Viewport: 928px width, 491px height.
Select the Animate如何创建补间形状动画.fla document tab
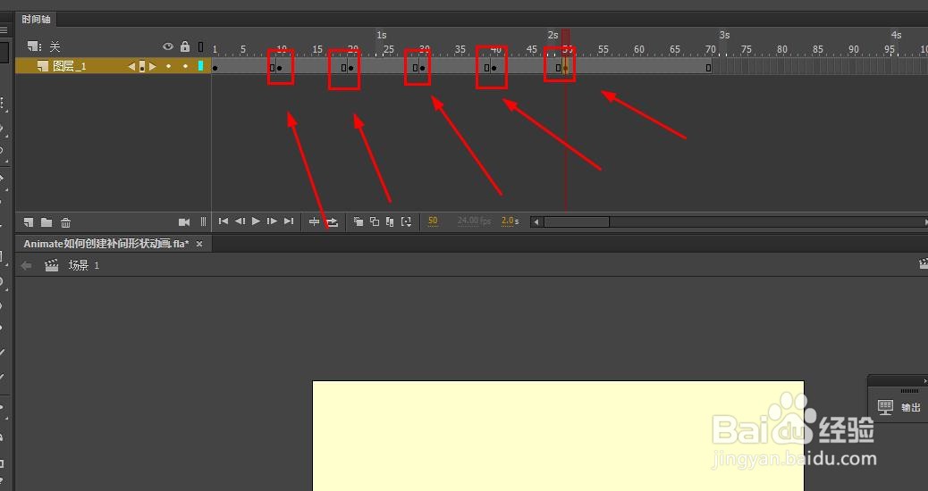pos(106,244)
